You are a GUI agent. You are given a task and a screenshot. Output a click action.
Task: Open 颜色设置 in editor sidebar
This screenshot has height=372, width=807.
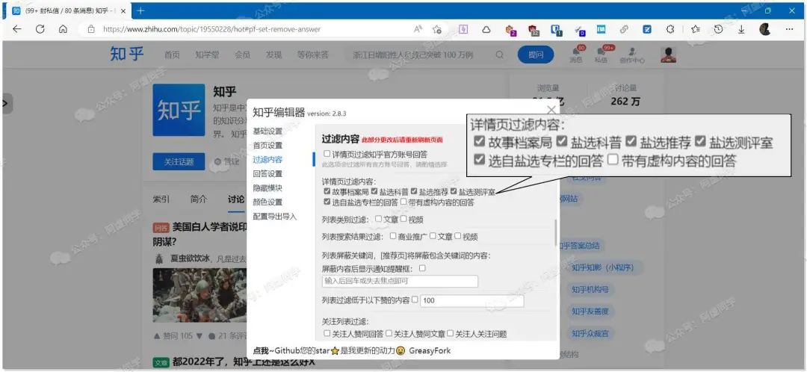[268, 202]
